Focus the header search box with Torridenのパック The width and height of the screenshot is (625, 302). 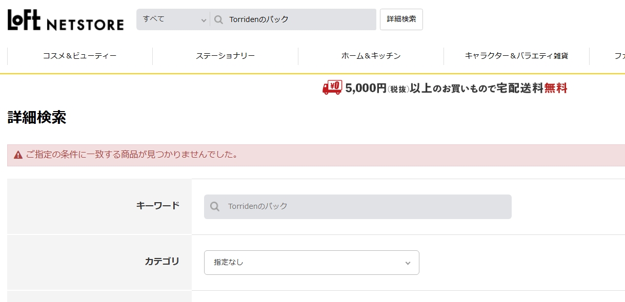(293, 19)
